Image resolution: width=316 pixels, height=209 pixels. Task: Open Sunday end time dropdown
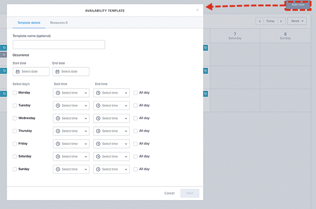pyautogui.click(x=112, y=169)
